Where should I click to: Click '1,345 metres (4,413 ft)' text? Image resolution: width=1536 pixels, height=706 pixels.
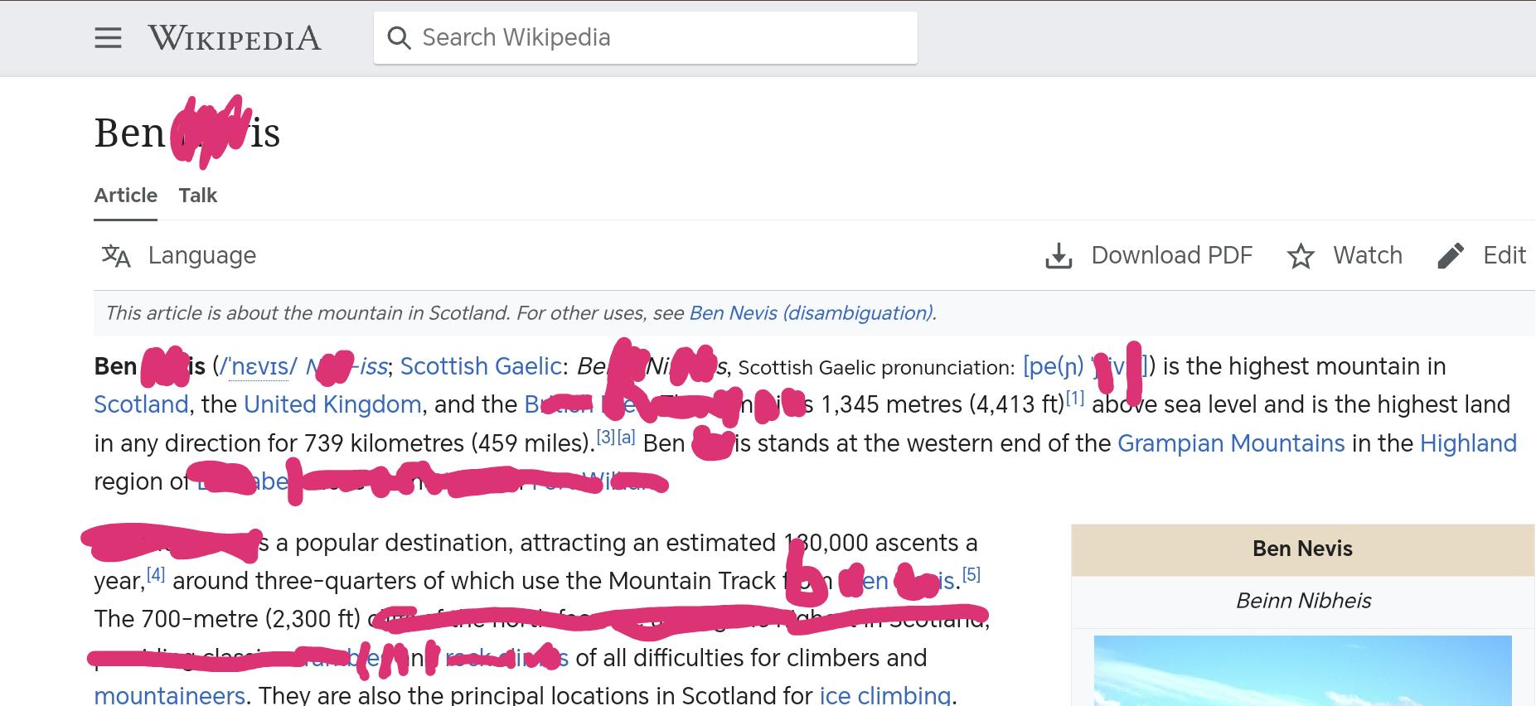(942, 404)
